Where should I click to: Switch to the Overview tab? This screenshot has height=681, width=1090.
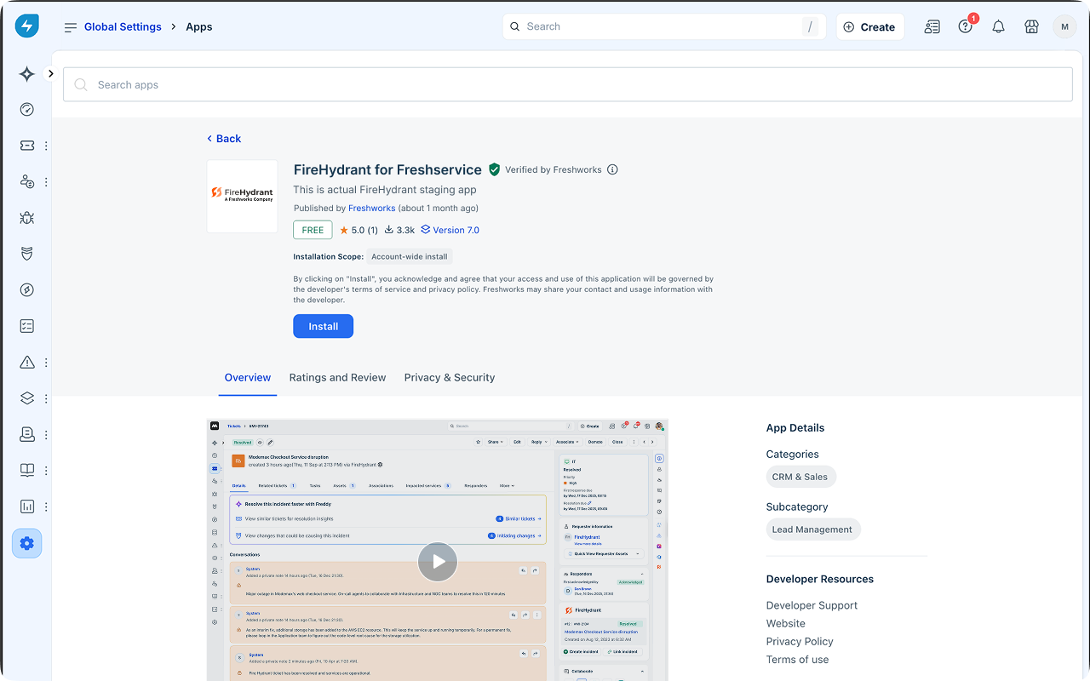pos(248,377)
